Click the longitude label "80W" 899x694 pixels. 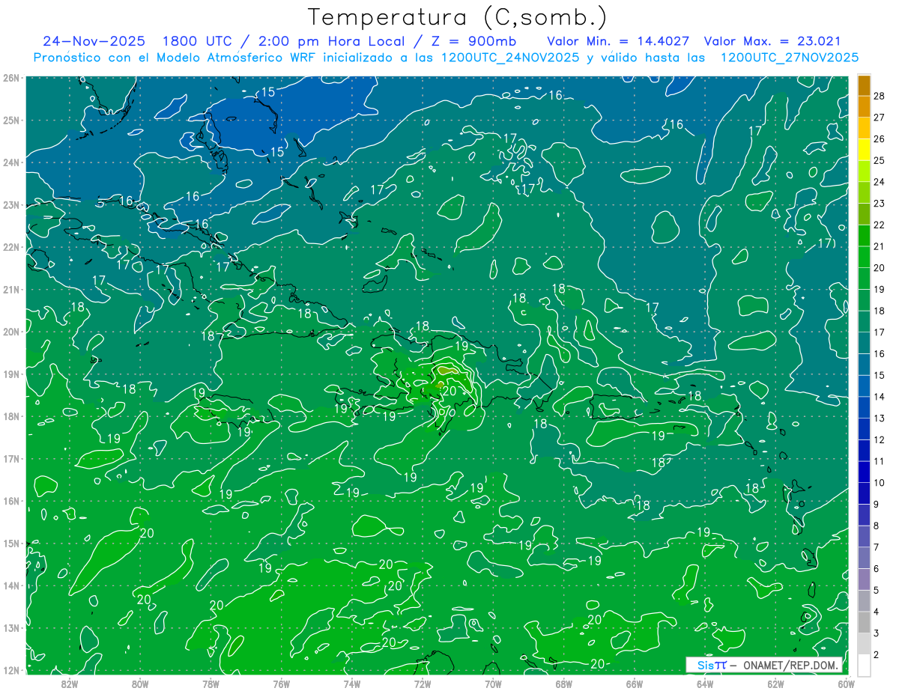pos(140,684)
